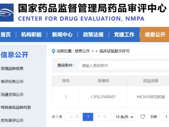Click the 共 1 条 total count text
The image size is (169, 127).
click(57, 117)
